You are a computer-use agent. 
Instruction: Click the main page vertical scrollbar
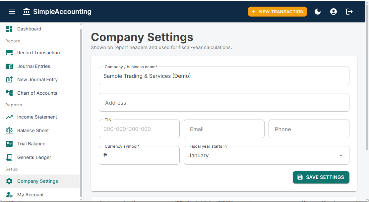[367, 77]
